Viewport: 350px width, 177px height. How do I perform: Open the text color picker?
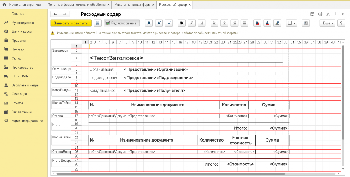pos(267,23)
